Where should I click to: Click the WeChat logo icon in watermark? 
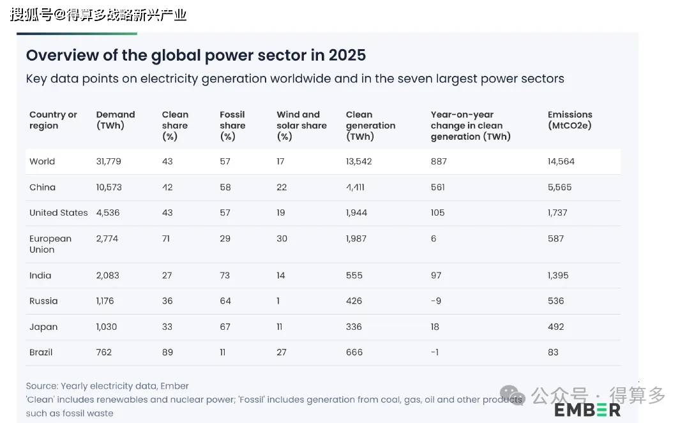(512, 395)
